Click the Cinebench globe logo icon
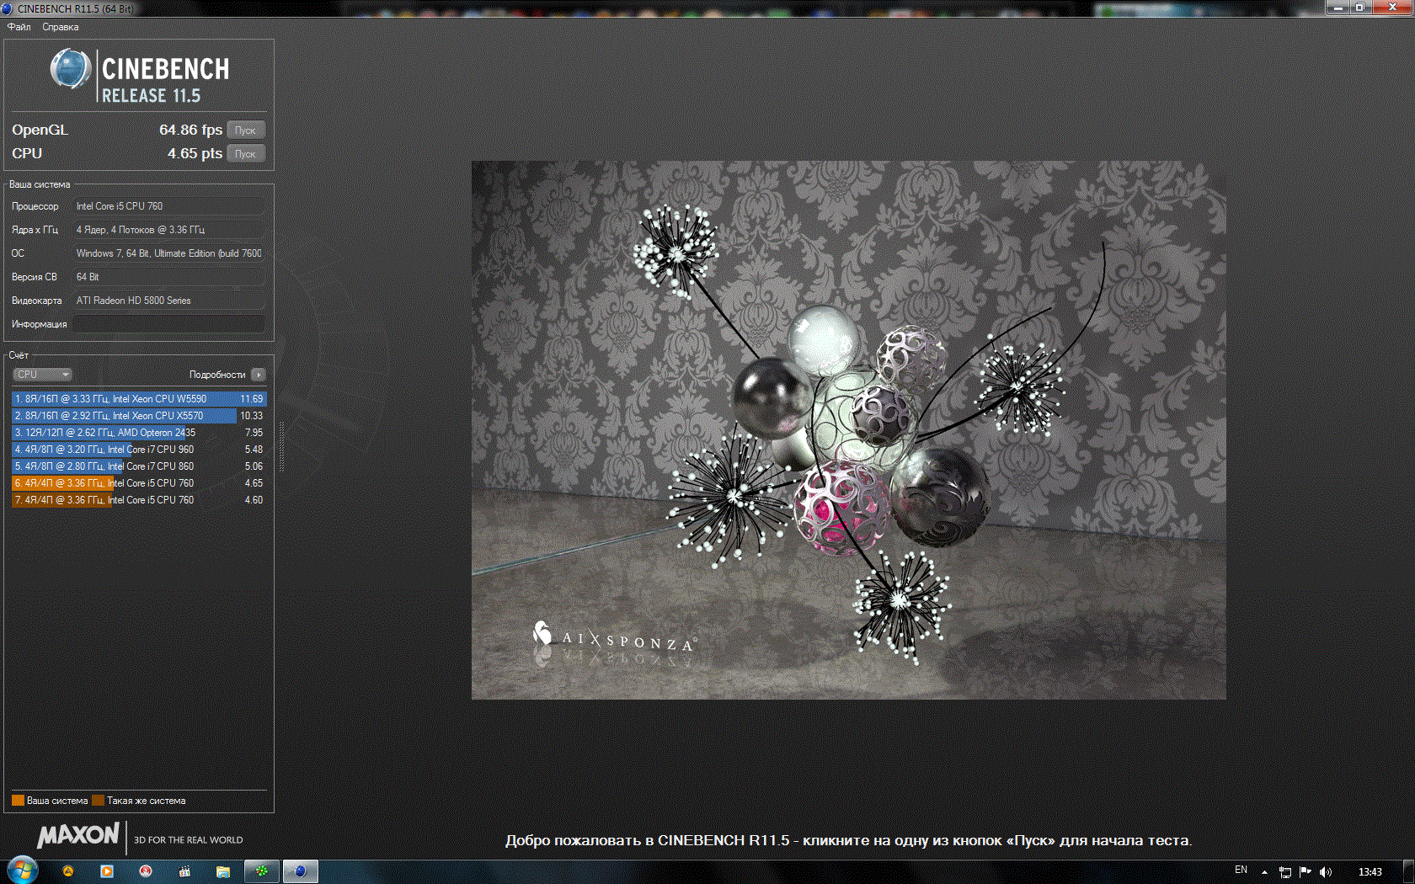 tap(71, 69)
